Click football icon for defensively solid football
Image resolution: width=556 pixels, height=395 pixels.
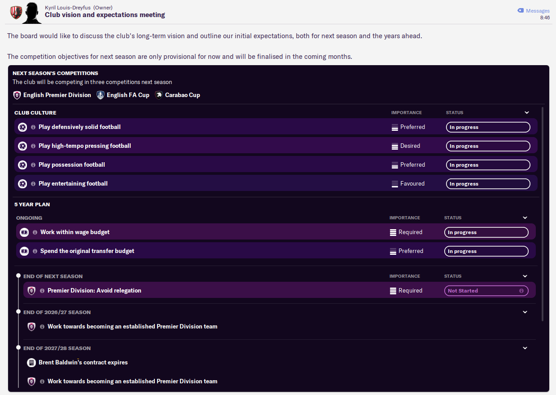click(x=22, y=127)
